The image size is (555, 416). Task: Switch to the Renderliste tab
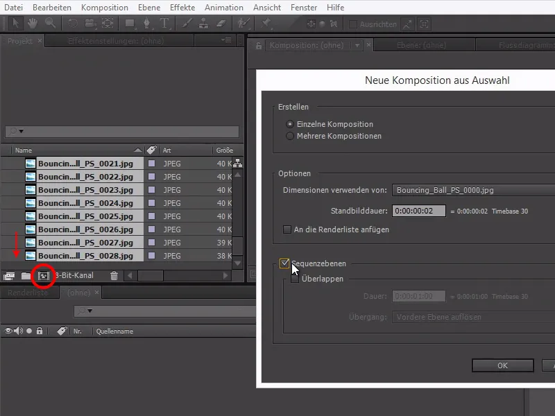pos(28,293)
